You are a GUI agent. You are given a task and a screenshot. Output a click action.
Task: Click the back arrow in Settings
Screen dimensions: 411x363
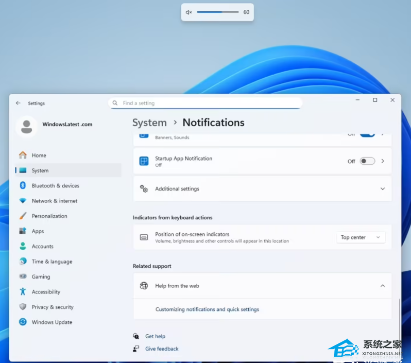(18, 103)
